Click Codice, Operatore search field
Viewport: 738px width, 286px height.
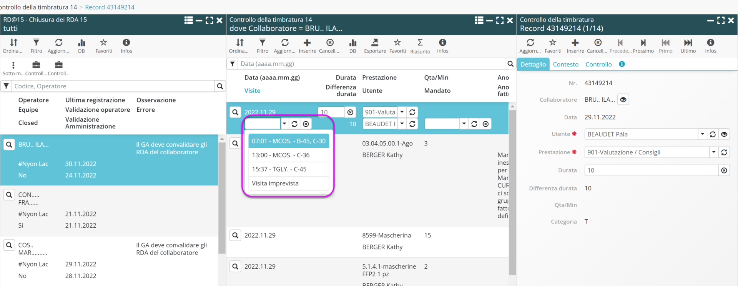tap(113, 86)
